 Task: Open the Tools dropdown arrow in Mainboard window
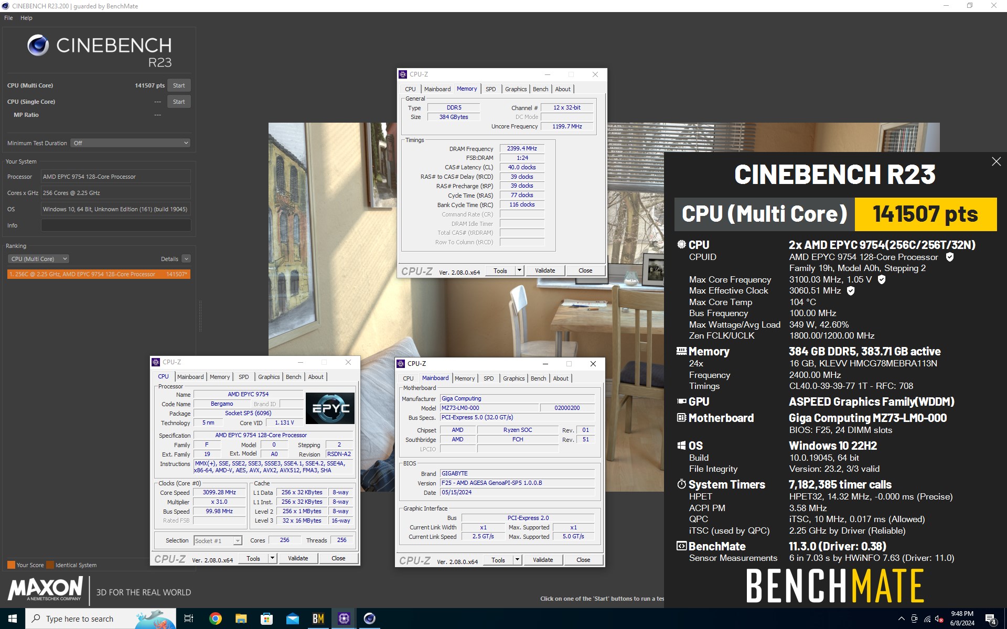coord(517,560)
